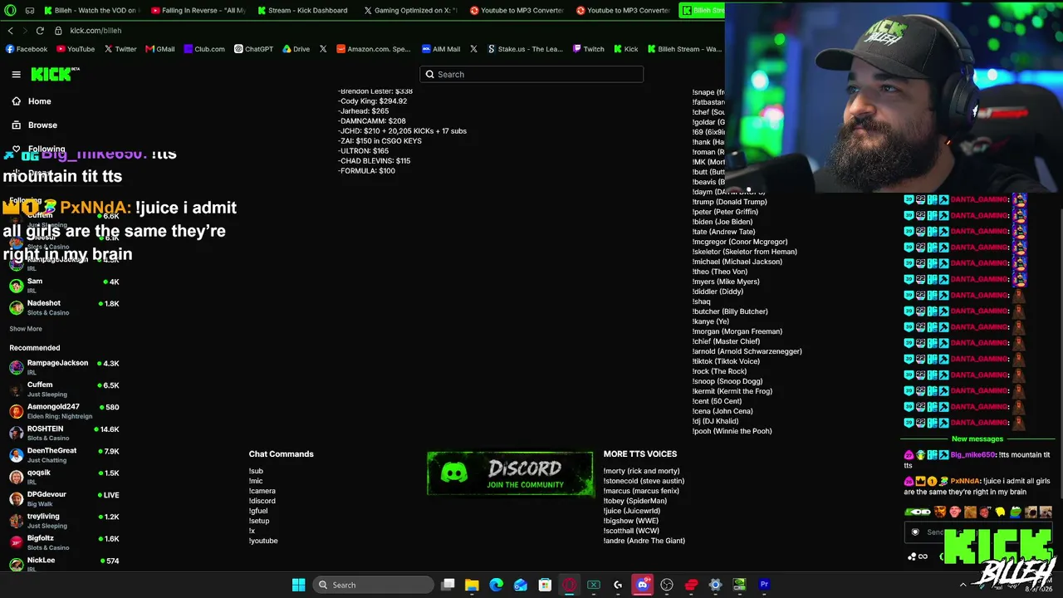Click the "MORE TTS VOICES" heading
This screenshot has height=598, width=1063.
(x=640, y=454)
